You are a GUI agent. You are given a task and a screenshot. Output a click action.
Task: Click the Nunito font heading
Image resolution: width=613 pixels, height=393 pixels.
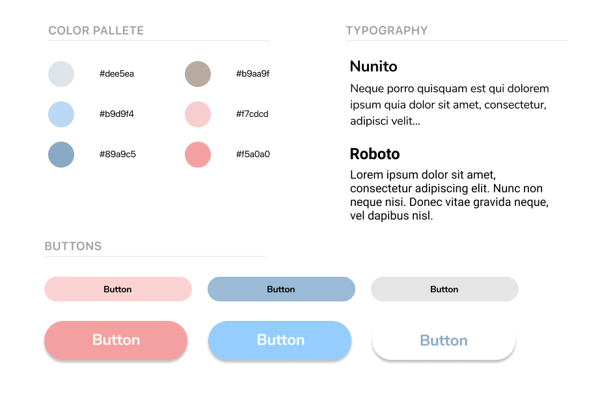[374, 66]
